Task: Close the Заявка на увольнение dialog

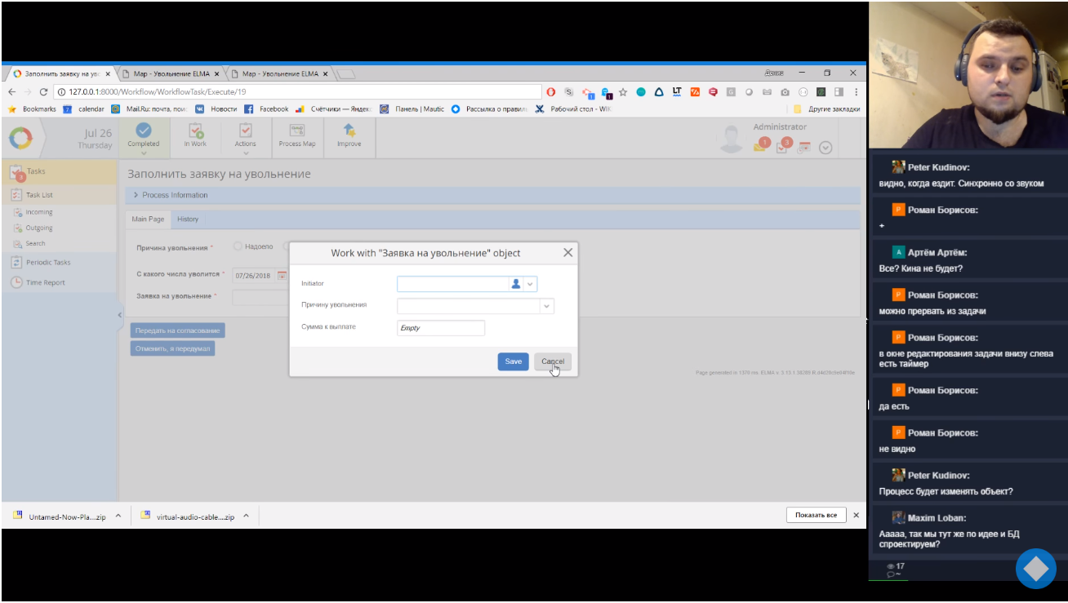Action: pyautogui.click(x=568, y=253)
